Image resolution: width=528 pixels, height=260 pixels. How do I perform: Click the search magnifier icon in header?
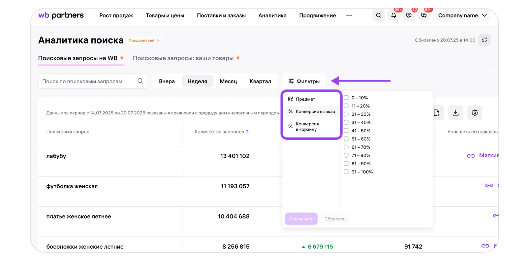tap(378, 16)
